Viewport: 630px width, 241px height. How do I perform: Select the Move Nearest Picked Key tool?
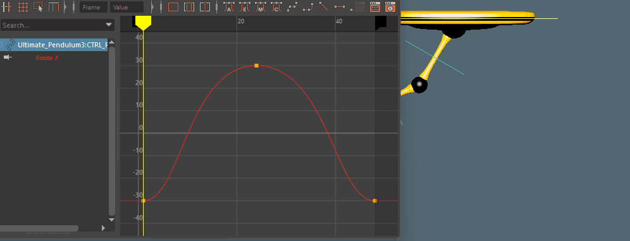pos(6,7)
